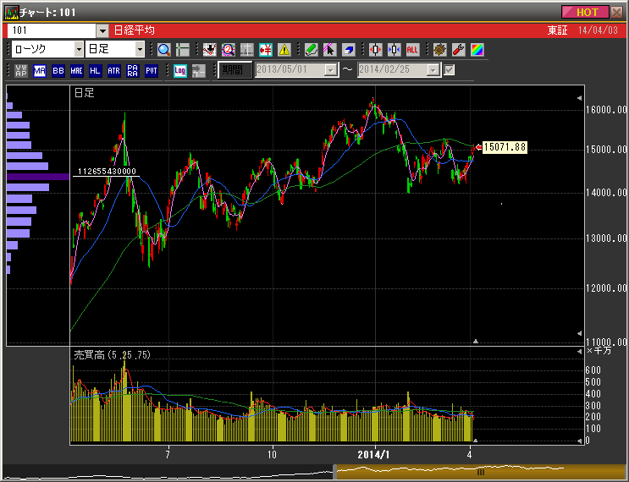
Task: Enable the BB Bollinger Bands indicator
Action: tap(58, 70)
